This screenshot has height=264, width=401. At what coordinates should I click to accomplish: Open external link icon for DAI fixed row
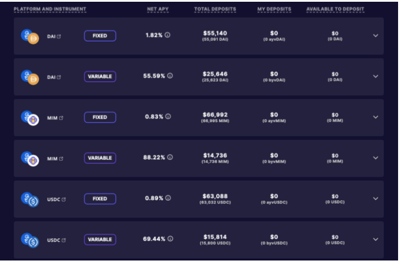tap(59, 36)
